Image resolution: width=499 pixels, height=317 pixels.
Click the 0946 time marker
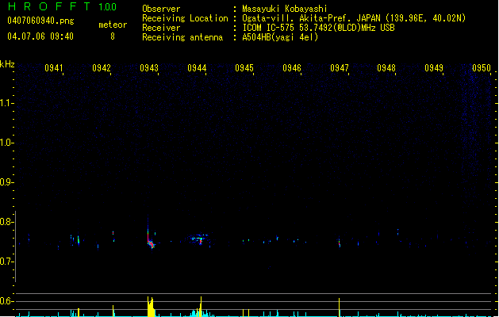[292, 68]
